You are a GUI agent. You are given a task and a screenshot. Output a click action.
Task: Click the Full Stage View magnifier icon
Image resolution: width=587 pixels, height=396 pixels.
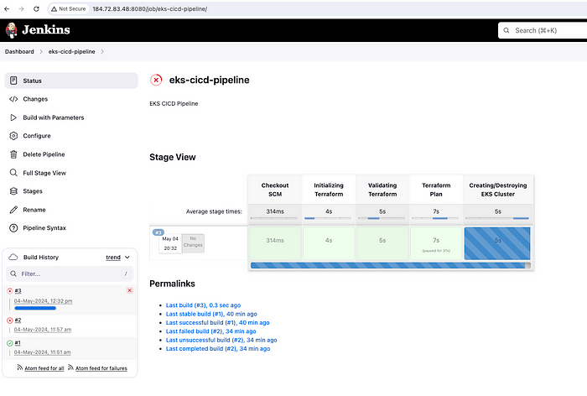(x=13, y=172)
